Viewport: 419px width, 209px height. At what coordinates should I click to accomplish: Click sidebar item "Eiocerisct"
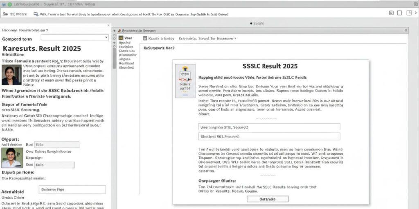tap(126, 67)
